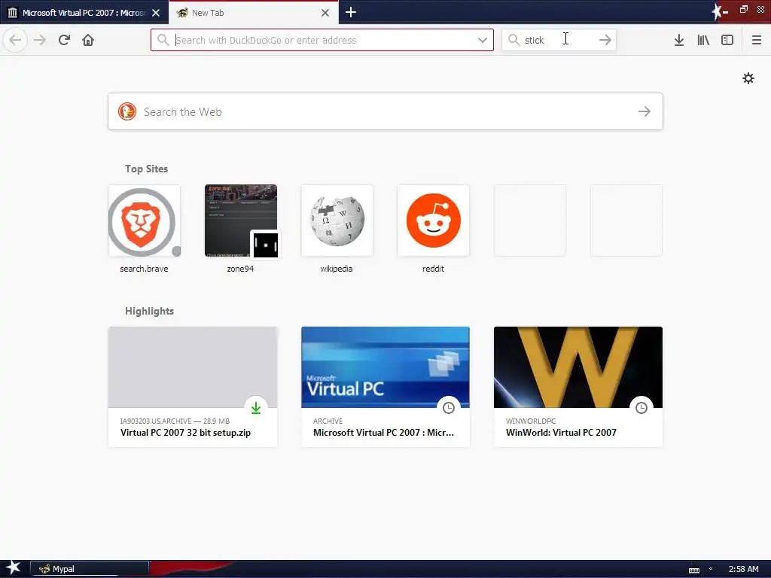Click the Top Sites heading
The height and width of the screenshot is (578, 771).
pyautogui.click(x=146, y=169)
